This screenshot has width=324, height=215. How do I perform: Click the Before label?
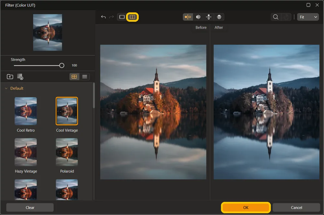(201, 28)
